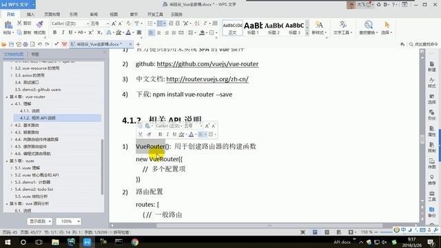Click the Cut scissors icon
Viewport: 441px width, 248px height.
19,23
